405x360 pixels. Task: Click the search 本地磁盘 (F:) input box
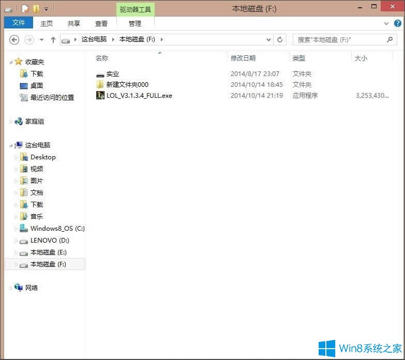(x=339, y=39)
